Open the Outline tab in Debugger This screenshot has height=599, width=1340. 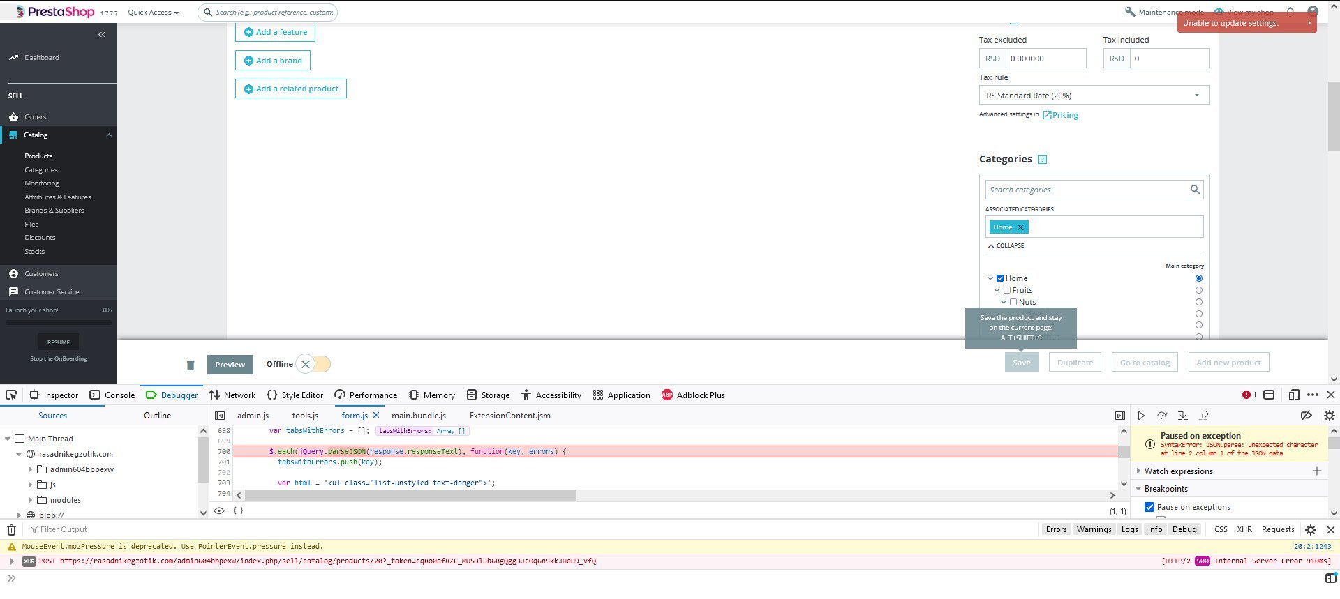click(x=158, y=416)
